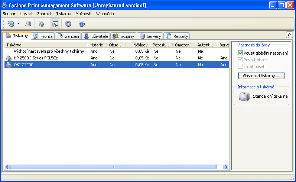Click 0,05 Kč cost in HP 2500C row
This screenshot has height=182, width=296.
pyautogui.click(x=142, y=58)
